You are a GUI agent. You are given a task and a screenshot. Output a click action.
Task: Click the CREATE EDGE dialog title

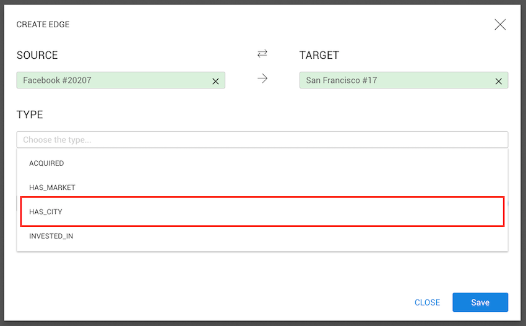[43, 25]
